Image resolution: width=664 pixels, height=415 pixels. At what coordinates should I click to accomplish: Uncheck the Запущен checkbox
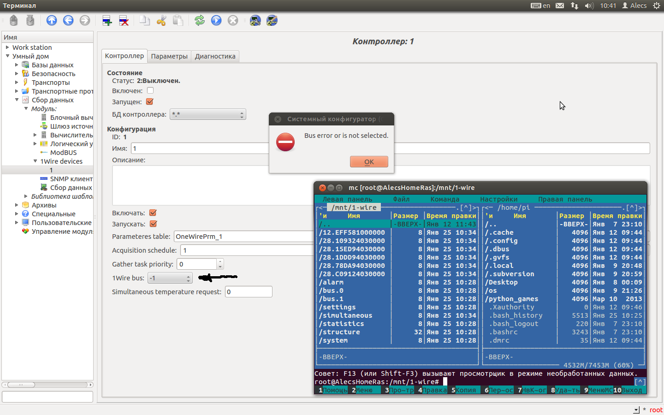tap(150, 102)
